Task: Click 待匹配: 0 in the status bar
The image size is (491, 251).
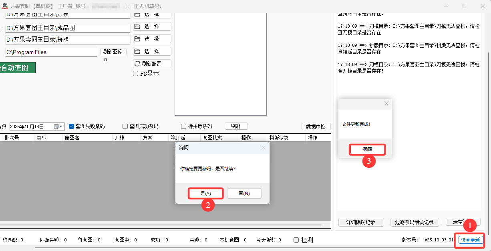Action: point(13,240)
